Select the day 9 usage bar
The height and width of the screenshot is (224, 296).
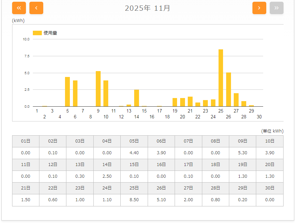coord(98,89)
